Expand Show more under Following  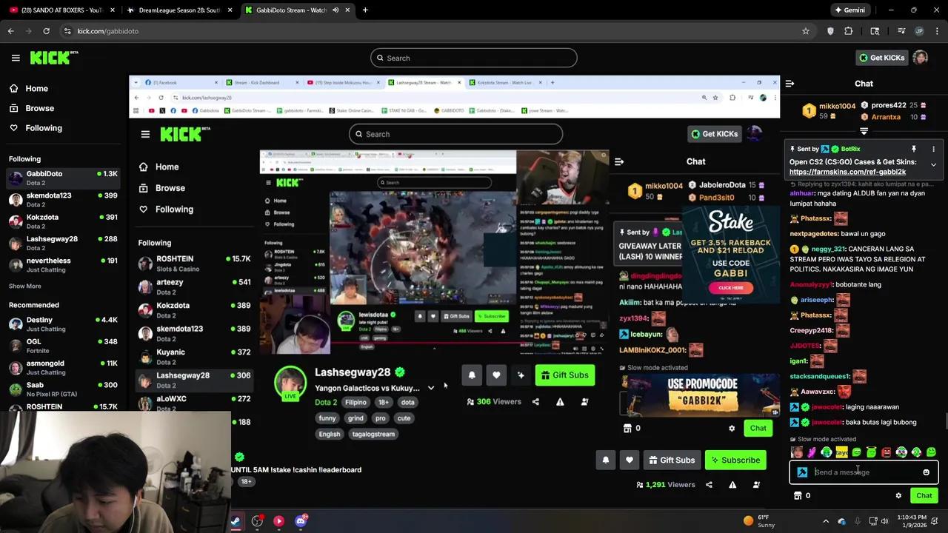pos(24,286)
